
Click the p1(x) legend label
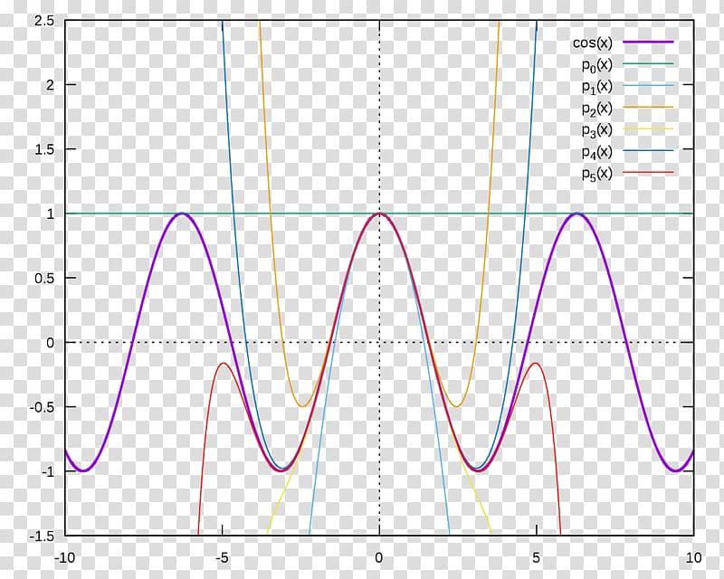click(x=596, y=87)
